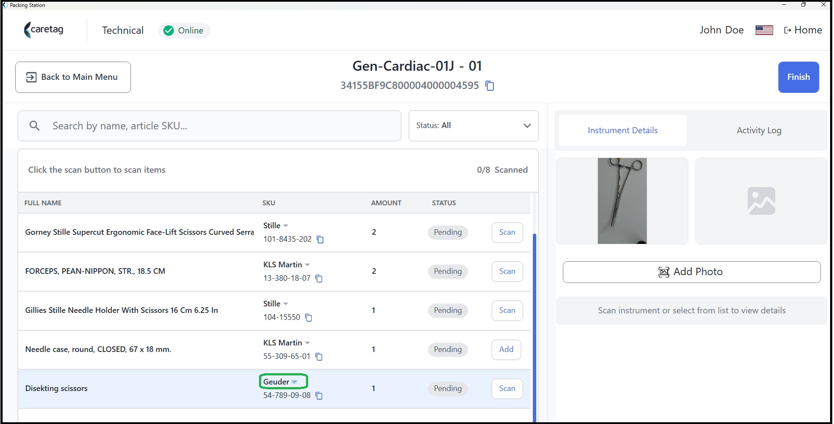This screenshot has height=424, width=834.
Task: Click the Add Photo button
Action: (x=691, y=272)
